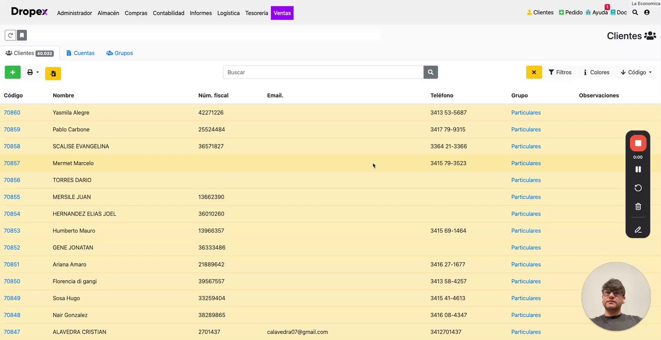661x340 pixels.
Task: Click the reload page icon
Action: [10, 35]
